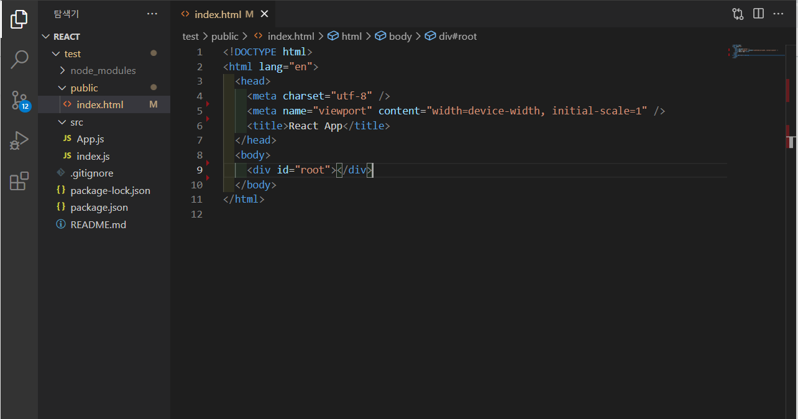Click the closing </head> tag
Viewport: 798px width, 419px height.
pyautogui.click(x=255, y=140)
